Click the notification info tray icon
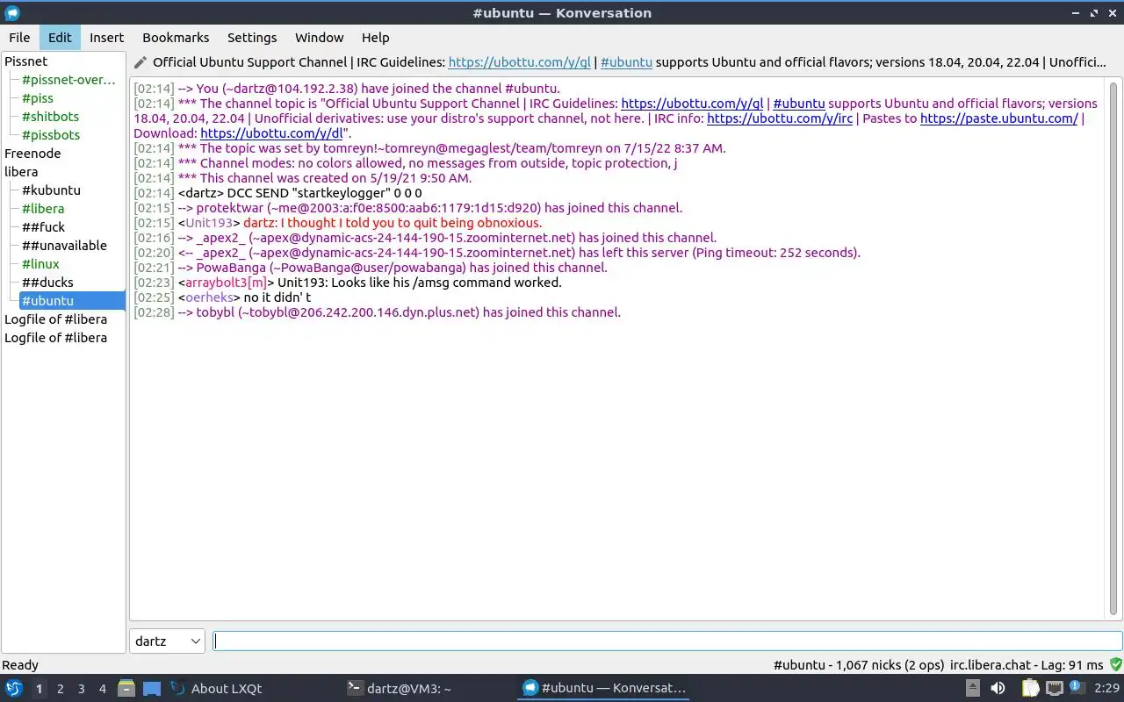The image size is (1124, 702). 1077,689
